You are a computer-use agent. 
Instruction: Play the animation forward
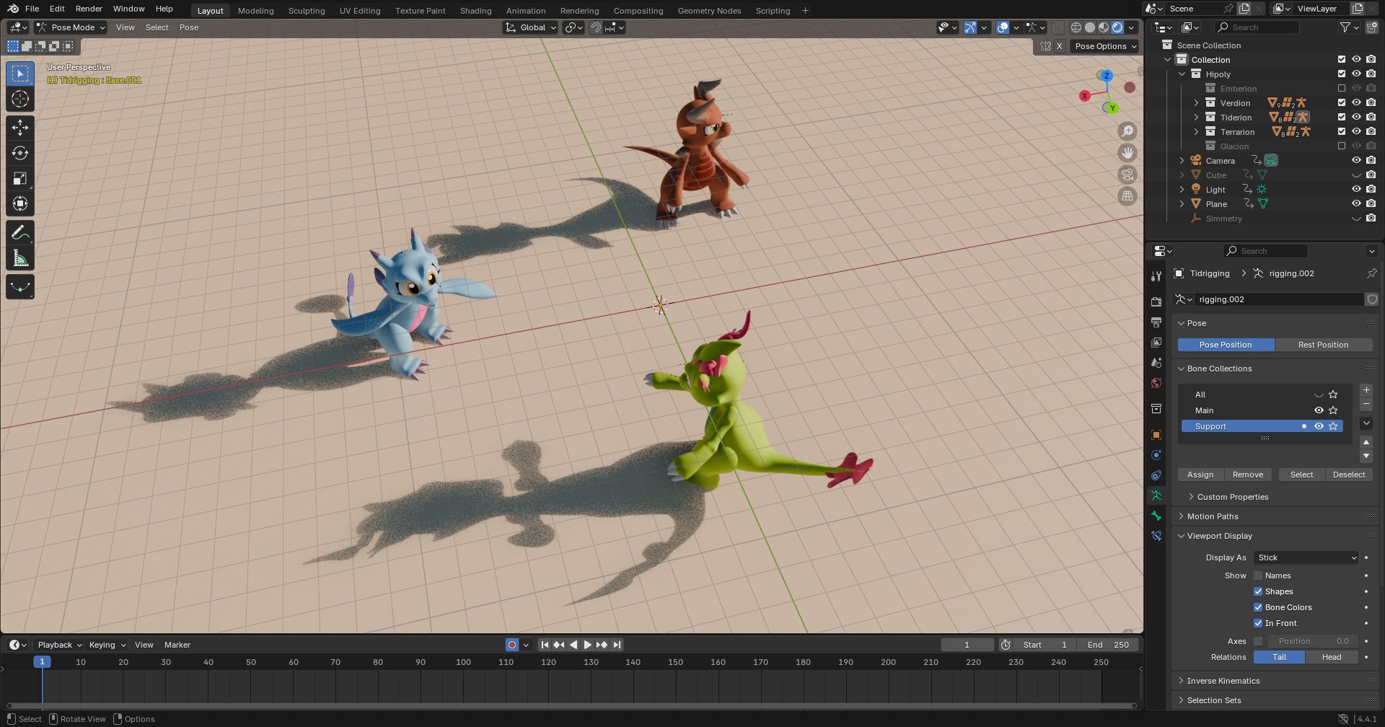[588, 645]
